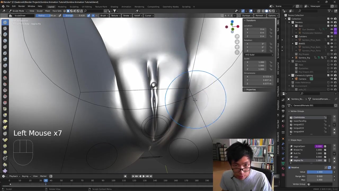Switch to the Sculpting workspace tab
The height and width of the screenshot is (191, 339).
74,7
